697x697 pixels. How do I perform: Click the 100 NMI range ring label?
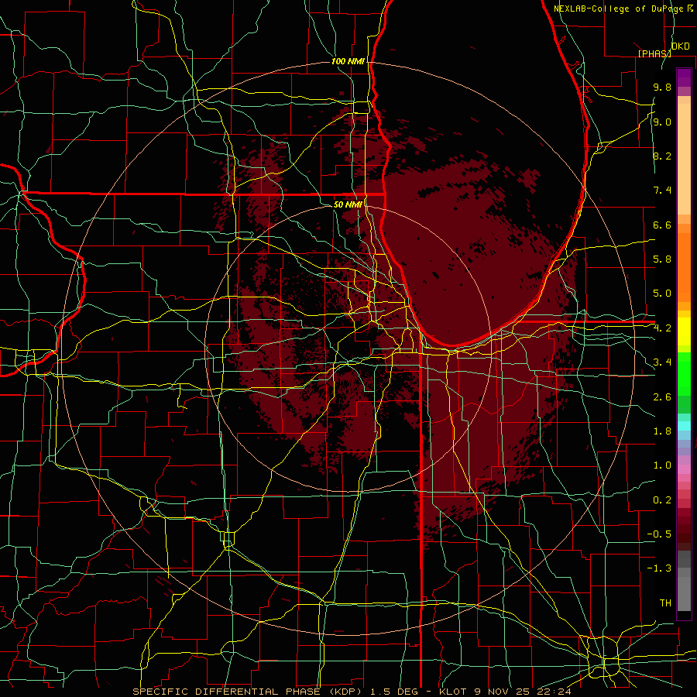pyautogui.click(x=348, y=61)
